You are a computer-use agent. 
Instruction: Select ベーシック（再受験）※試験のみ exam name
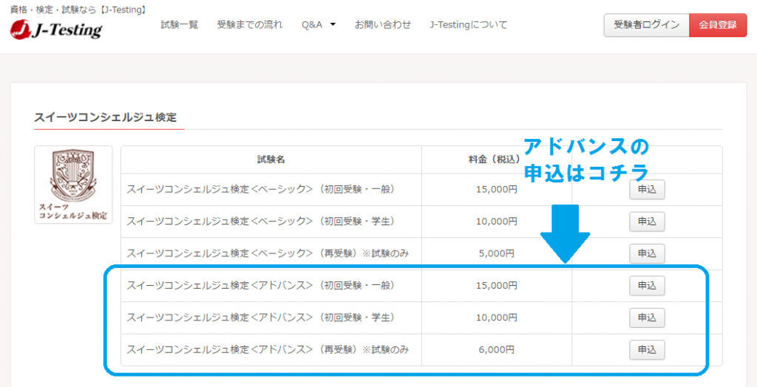click(268, 253)
